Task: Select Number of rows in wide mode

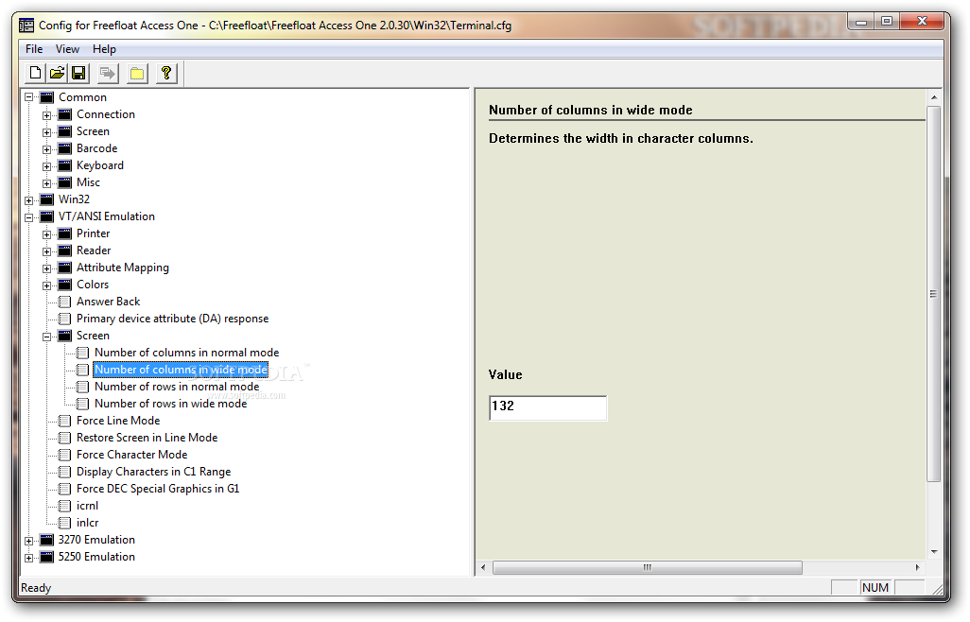Action: (x=170, y=404)
